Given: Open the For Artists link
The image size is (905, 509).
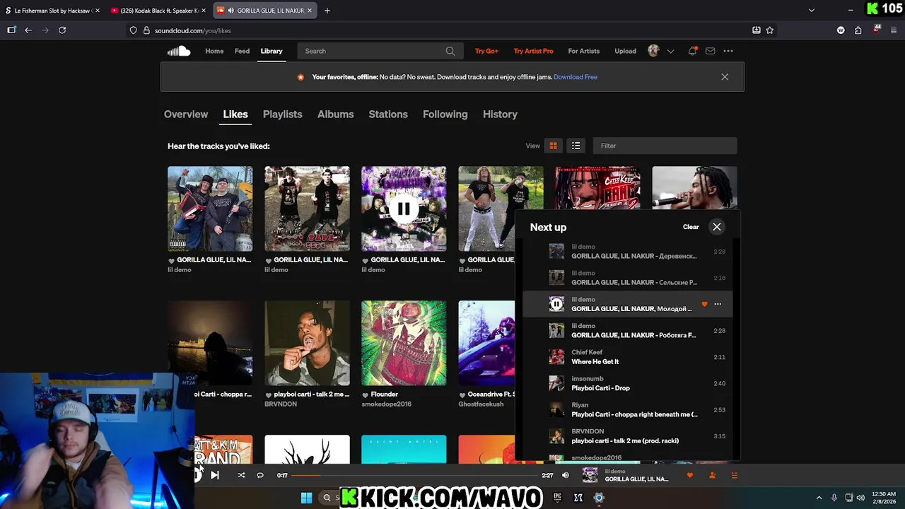Looking at the screenshot, I should pos(583,51).
